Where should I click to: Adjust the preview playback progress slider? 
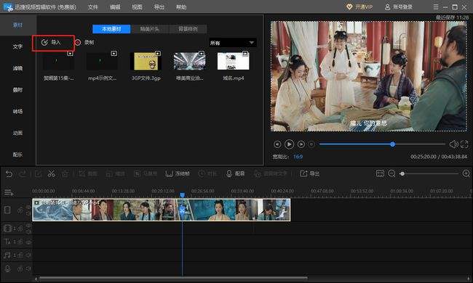pyautogui.click(x=382, y=144)
